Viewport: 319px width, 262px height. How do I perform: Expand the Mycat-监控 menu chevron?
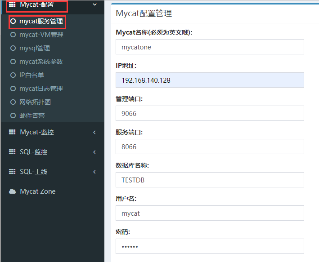coord(94,132)
